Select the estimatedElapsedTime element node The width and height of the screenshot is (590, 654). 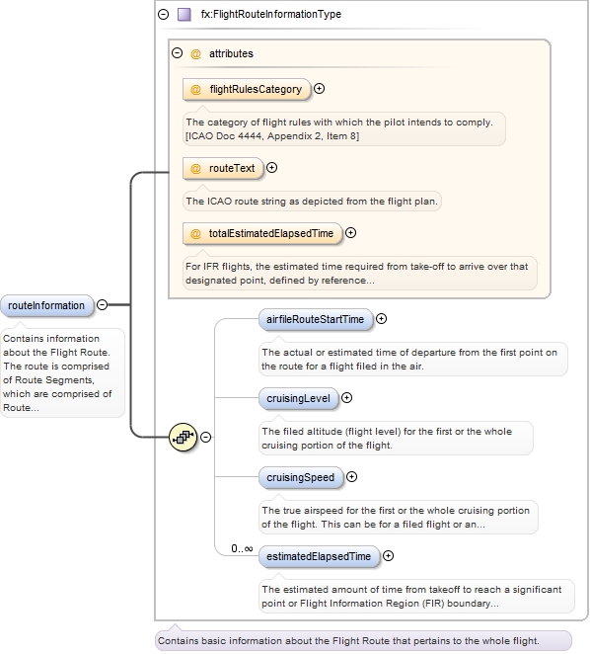(319, 557)
